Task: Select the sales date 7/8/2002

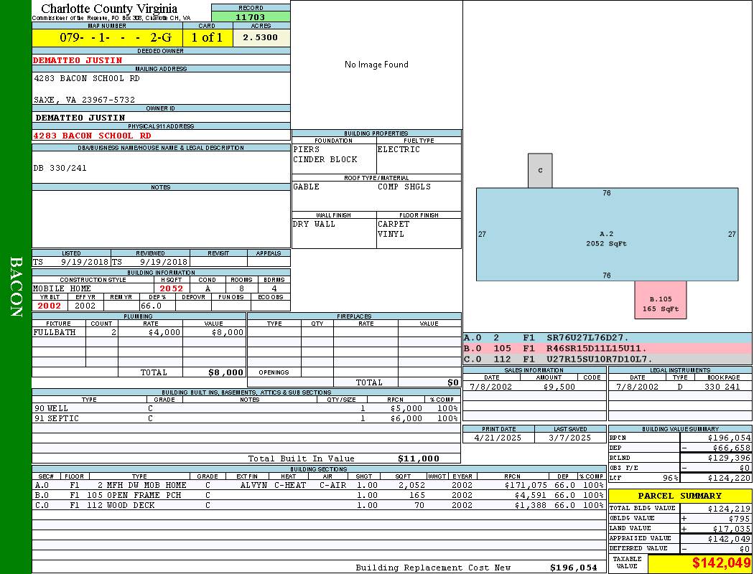Action: [491, 387]
